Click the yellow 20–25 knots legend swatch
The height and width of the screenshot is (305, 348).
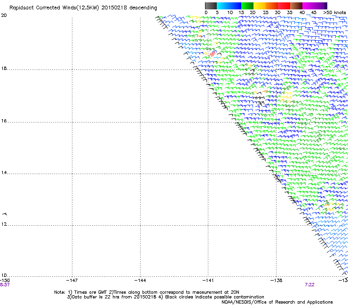coord(260,6)
